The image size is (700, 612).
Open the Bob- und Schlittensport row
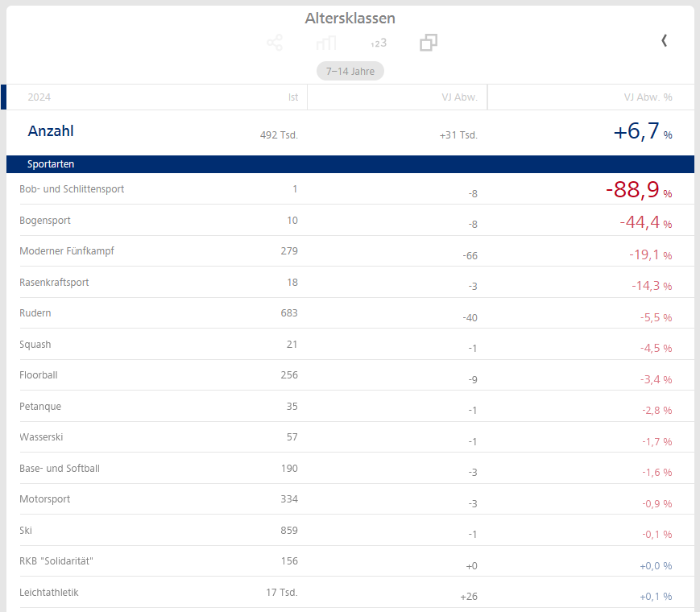click(x=72, y=189)
